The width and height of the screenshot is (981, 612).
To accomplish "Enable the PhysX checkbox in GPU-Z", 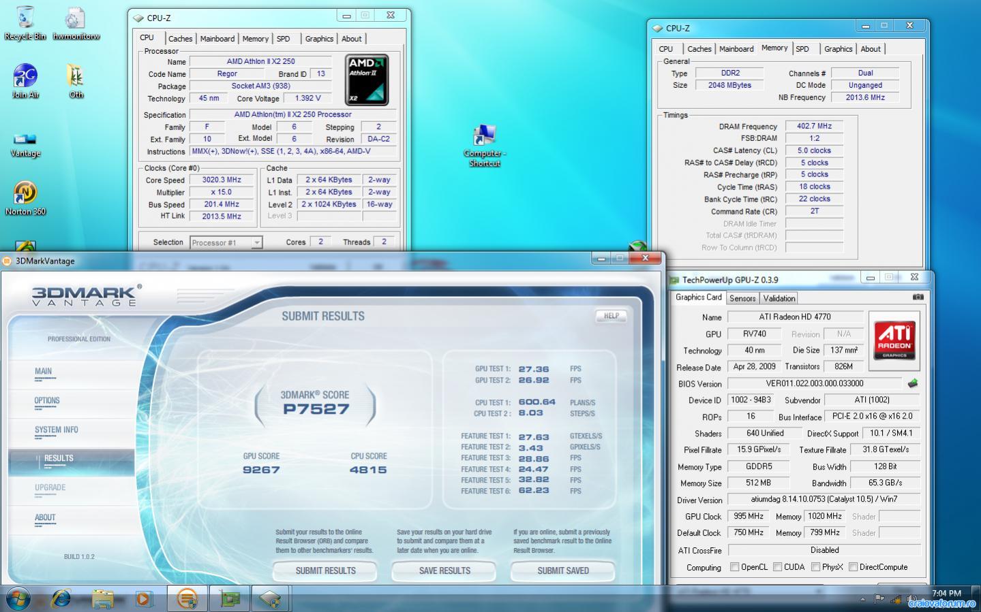I will 815,566.
